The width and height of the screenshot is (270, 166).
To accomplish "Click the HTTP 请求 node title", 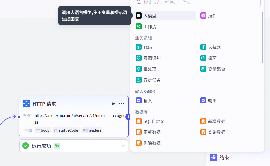I will (x=44, y=104).
